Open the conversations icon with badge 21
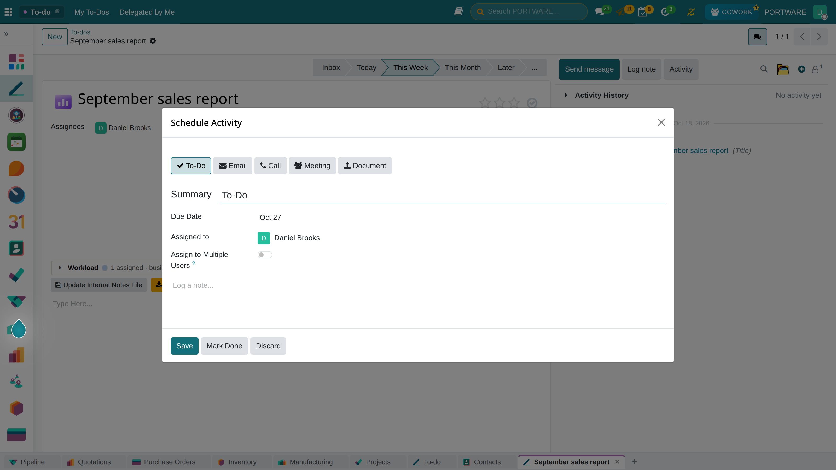836x470 pixels. [600, 12]
